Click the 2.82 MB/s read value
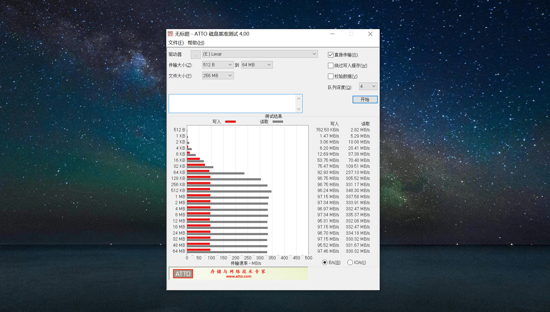Screen dimensions: 550x312 pos(360,130)
